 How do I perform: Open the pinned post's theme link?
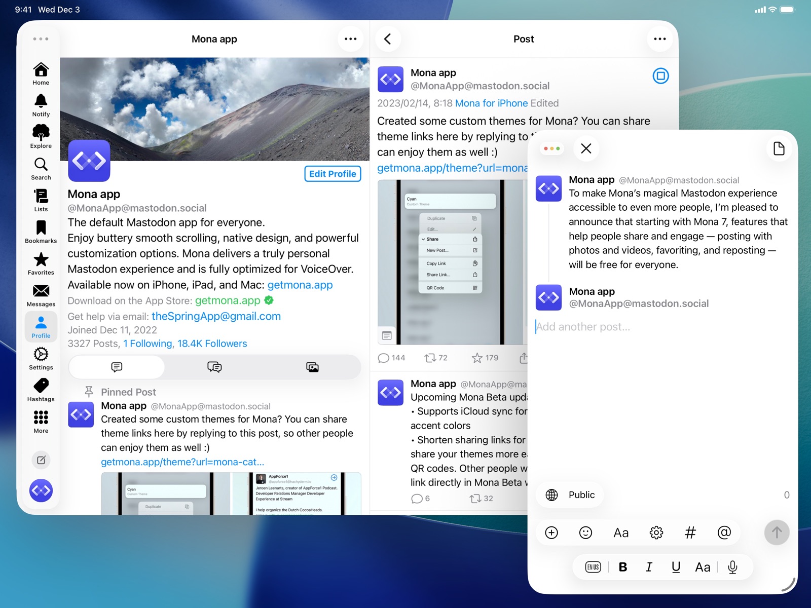(182, 462)
